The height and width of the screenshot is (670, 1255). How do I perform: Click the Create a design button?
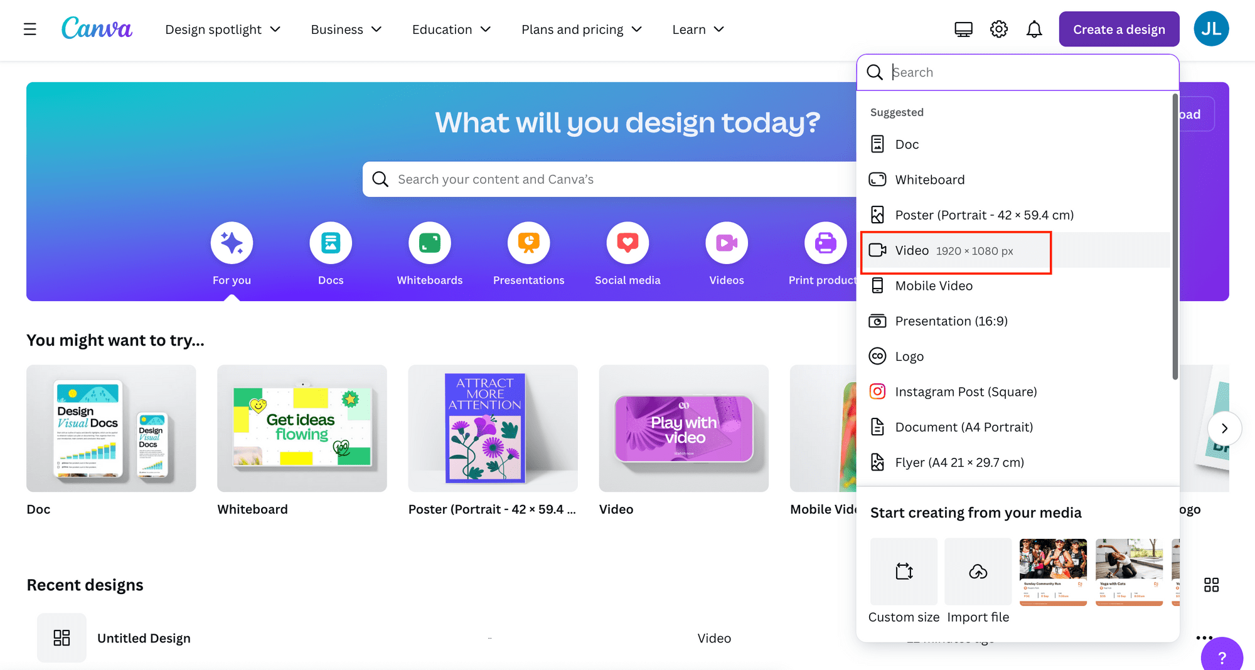1119,29
